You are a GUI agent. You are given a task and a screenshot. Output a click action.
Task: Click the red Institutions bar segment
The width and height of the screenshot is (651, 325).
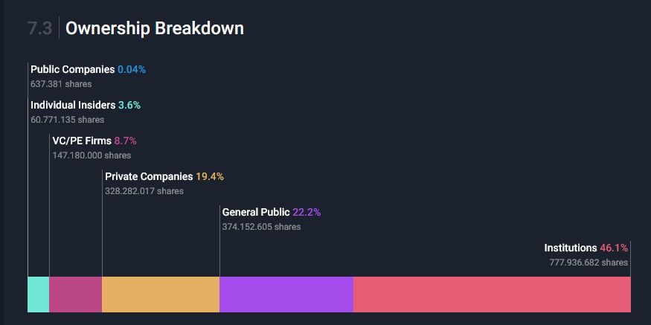(492, 295)
